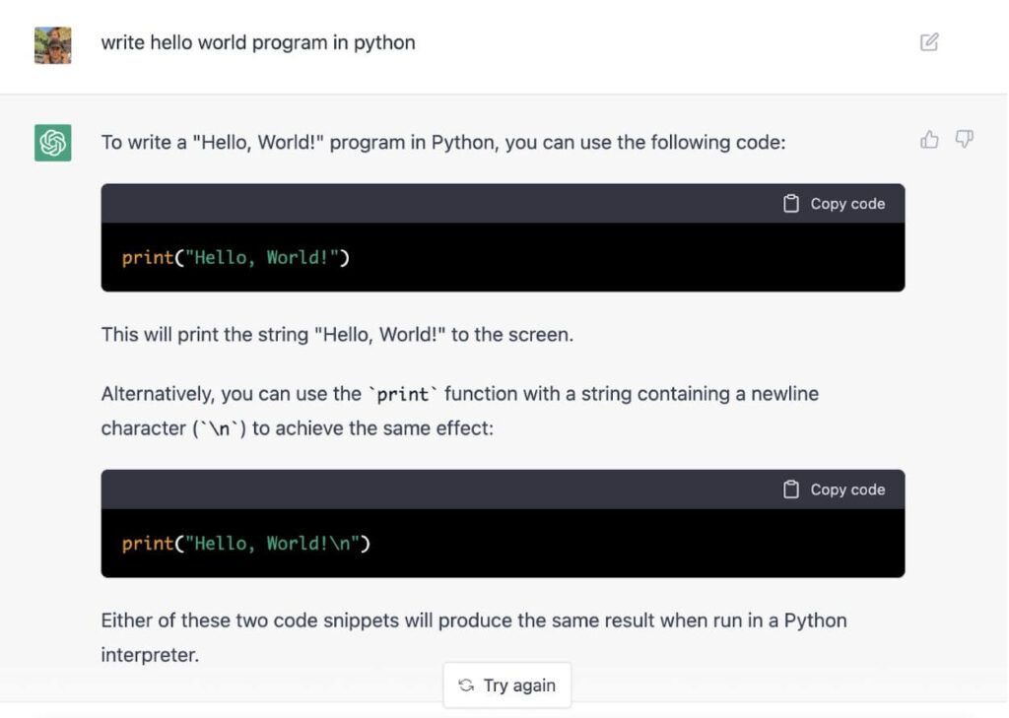Click the print("Hello, World!\n") code line
Image resolution: width=1009 pixels, height=718 pixels.
245,544
